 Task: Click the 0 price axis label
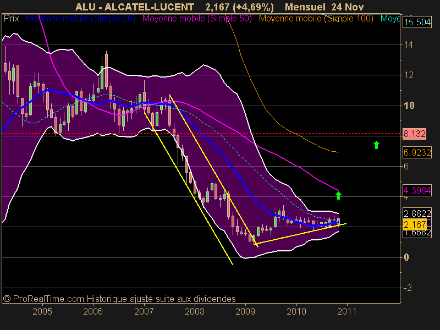tap(406, 257)
